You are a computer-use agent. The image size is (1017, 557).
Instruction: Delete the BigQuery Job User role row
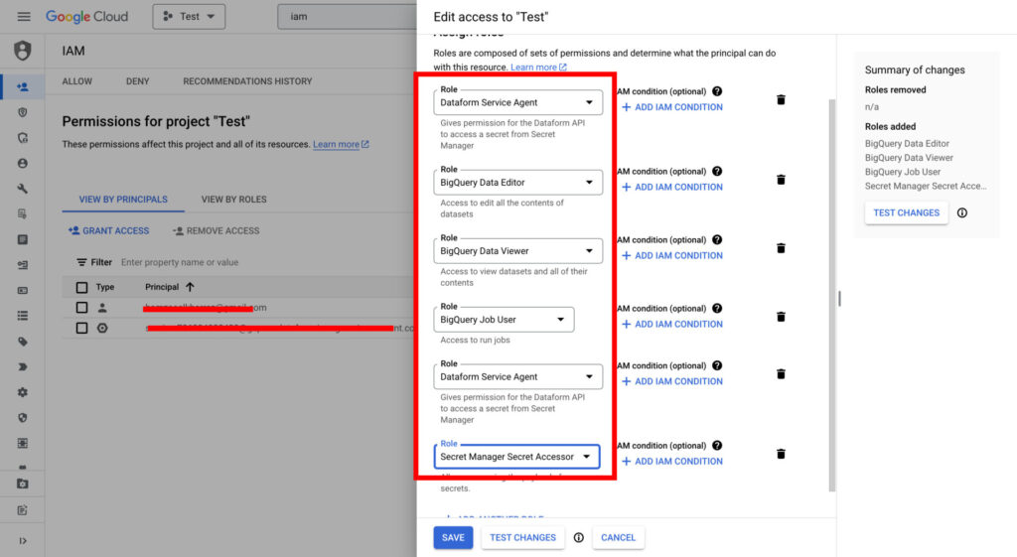point(781,317)
